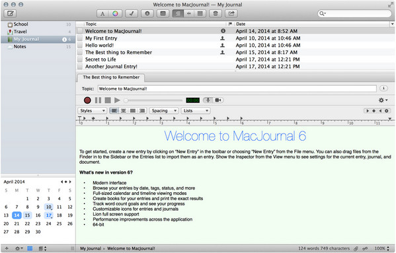Screen dimensions: 396x253
Task: Open the info inspector toolbar icon
Action: coord(147,14)
